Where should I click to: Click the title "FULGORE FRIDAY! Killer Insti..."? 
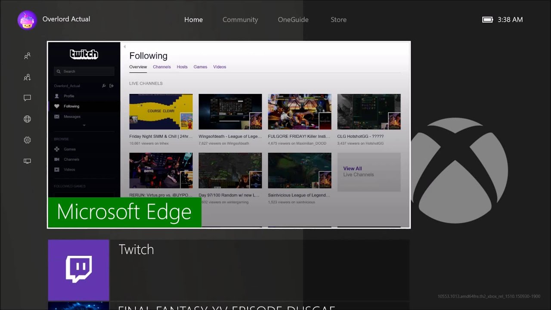[299, 136]
